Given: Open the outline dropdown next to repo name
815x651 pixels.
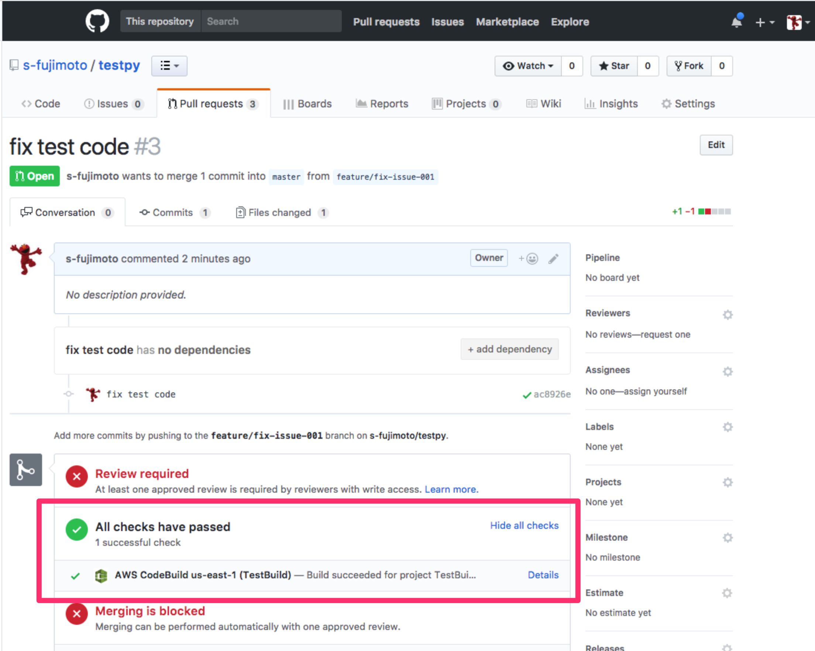Looking at the screenshot, I should click(x=169, y=65).
